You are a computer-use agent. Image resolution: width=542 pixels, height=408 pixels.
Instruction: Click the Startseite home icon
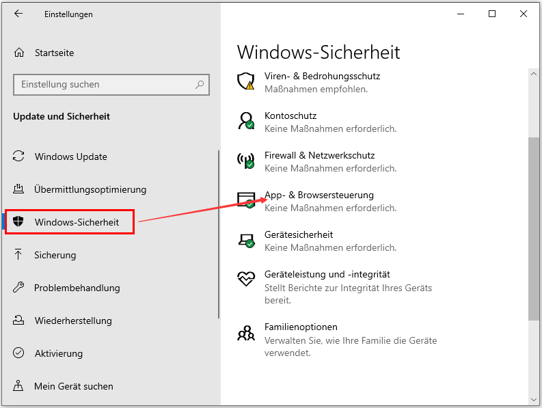(x=19, y=53)
